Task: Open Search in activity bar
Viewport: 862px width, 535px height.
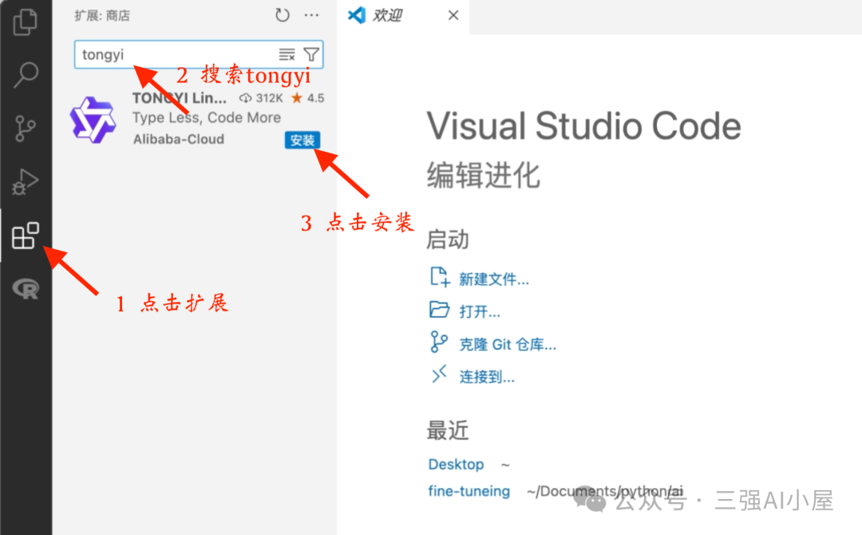Action: tap(26, 75)
